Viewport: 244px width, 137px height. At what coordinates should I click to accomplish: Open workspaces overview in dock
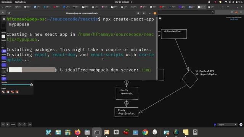click(58, 132)
